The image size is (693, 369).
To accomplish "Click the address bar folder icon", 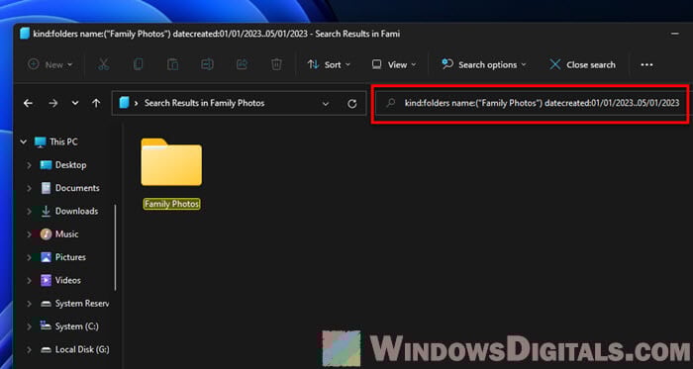I will (x=124, y=103).
